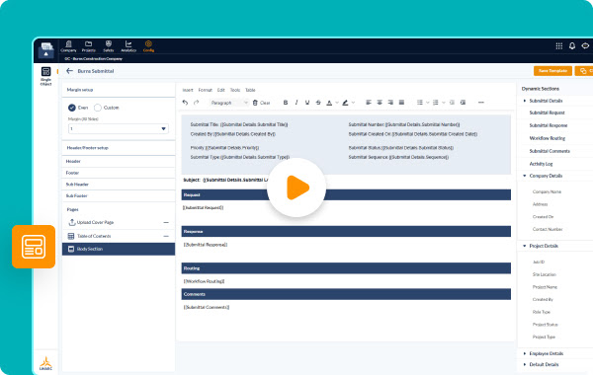Toggle strikethrough formatting
Viewport: 593px width, 375px height.
[318, 103]
